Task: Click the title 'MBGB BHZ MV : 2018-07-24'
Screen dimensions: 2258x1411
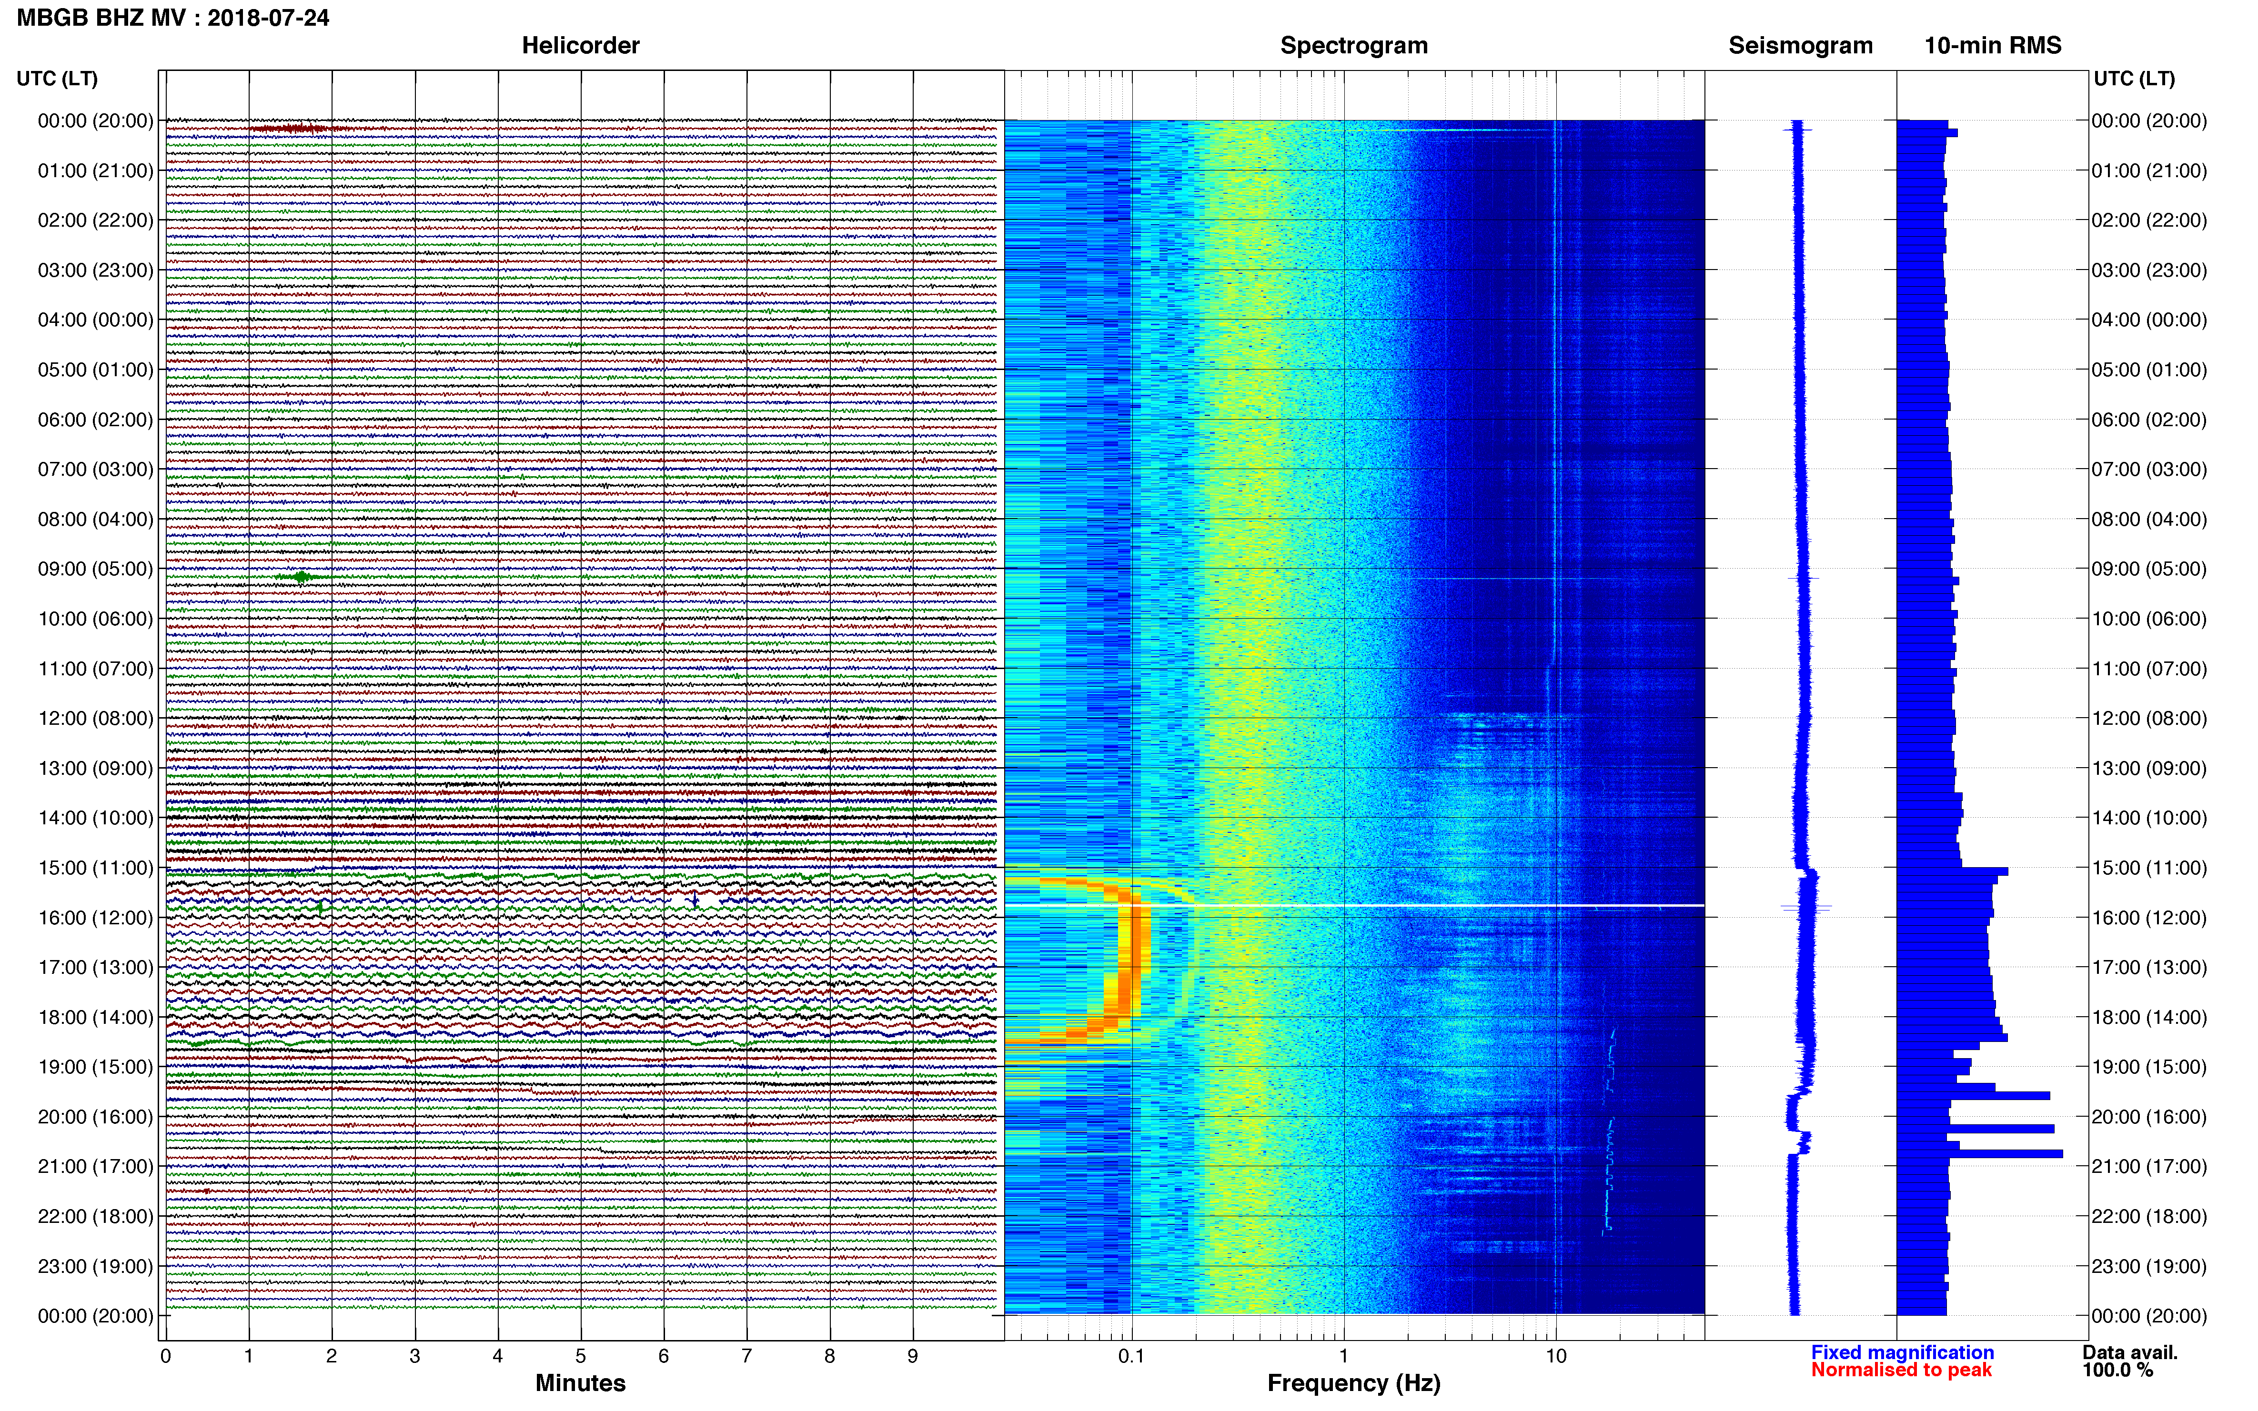Action: (x=173, y=18)
